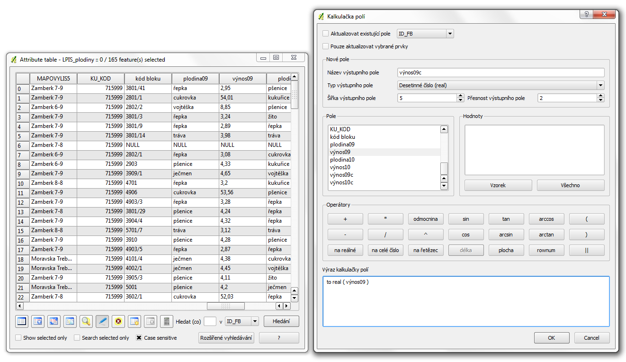Click Hledání button

[x=281, y=321]
